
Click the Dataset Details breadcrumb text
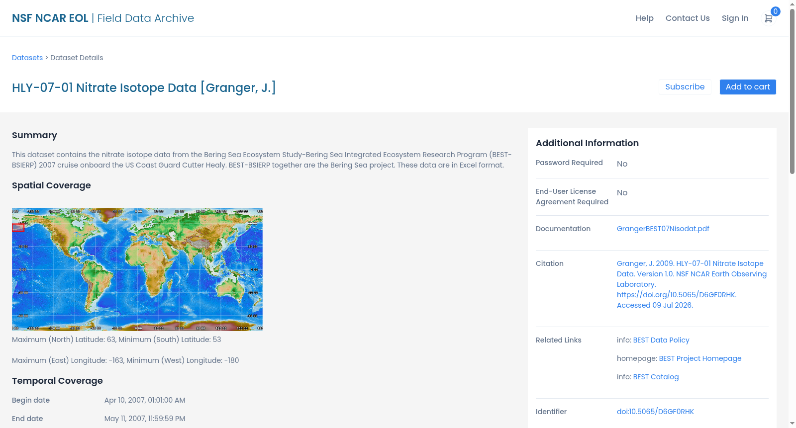77,58
